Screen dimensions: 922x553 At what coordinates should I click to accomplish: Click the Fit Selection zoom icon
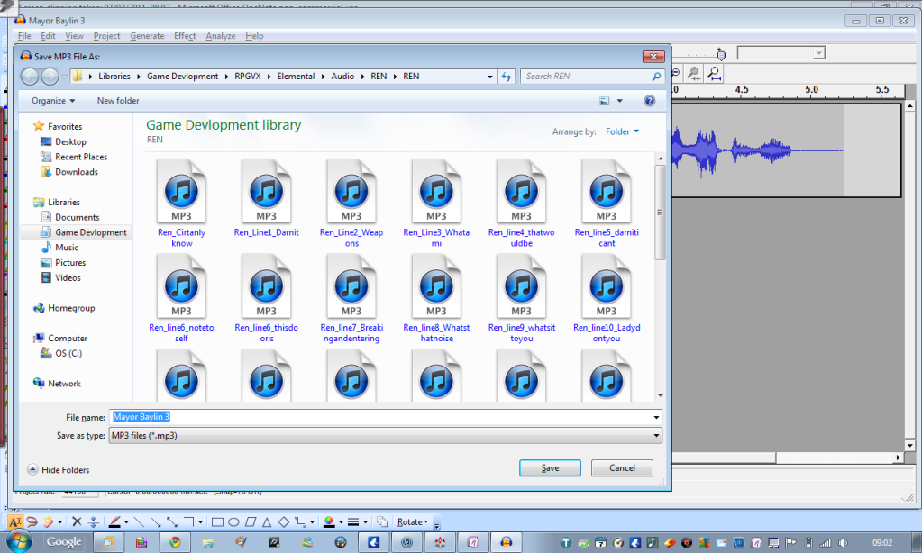pos(693,73)
